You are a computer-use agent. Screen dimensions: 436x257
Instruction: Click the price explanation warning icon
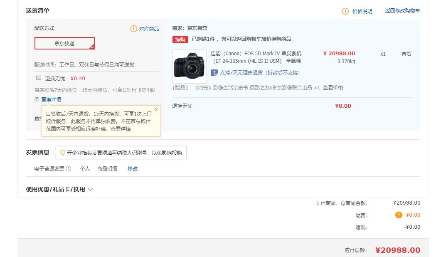tap(345, 11)
